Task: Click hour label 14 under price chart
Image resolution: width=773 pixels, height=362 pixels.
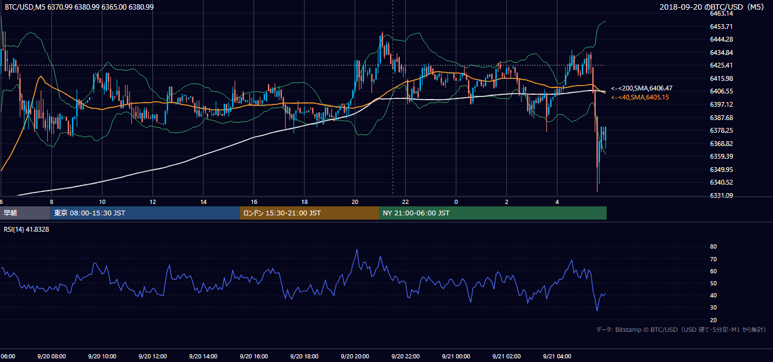Action: [x=203, y=202]
